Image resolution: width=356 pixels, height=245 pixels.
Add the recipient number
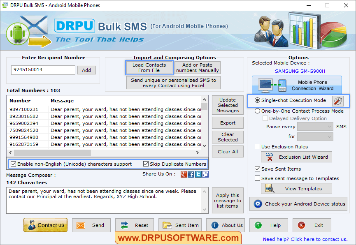86,70
